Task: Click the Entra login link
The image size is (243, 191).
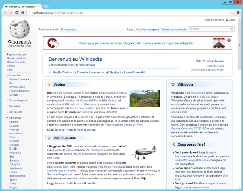Action: pyautogui.click(x=232, y=20)
